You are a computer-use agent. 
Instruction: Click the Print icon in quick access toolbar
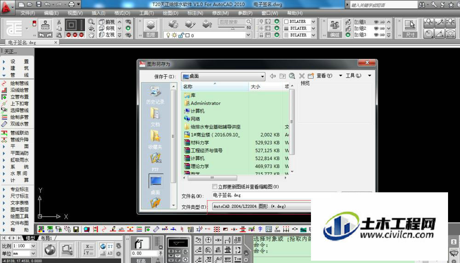click(71, 5)
